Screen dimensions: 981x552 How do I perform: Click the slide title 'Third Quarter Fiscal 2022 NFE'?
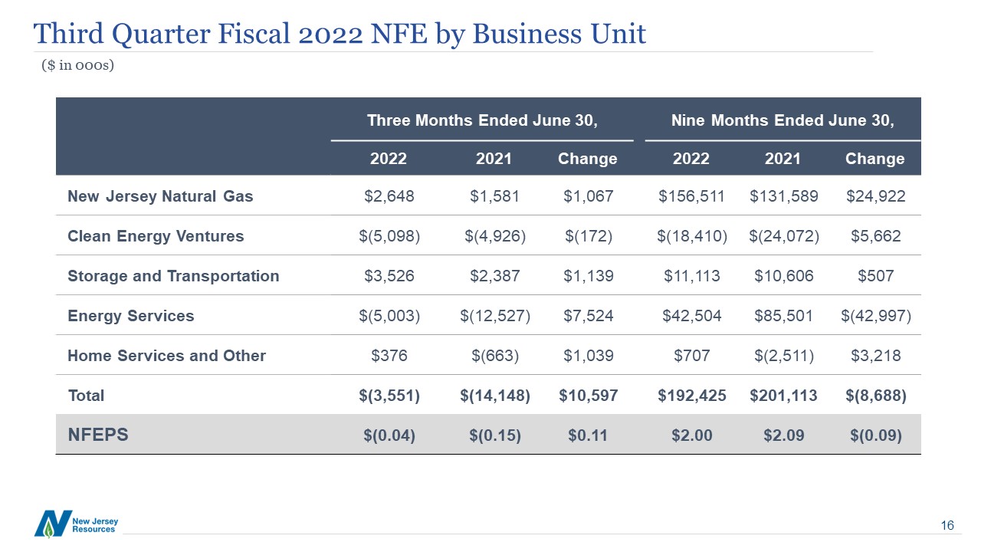[339, 33]
